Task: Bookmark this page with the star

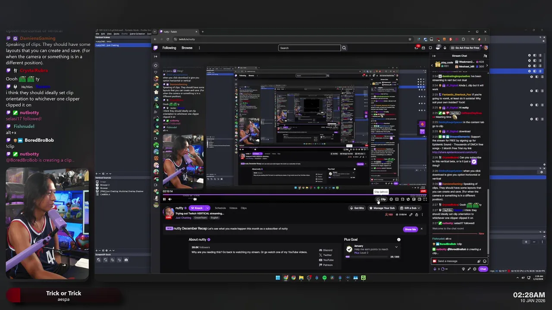Action: pyautogui.click(x=410, y=39)
